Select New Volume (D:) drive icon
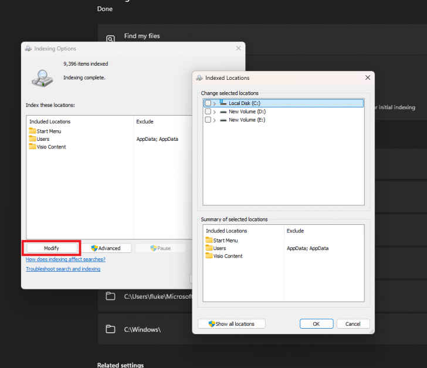The width and height of the screenshot is (427, 368). coord(223,112)
